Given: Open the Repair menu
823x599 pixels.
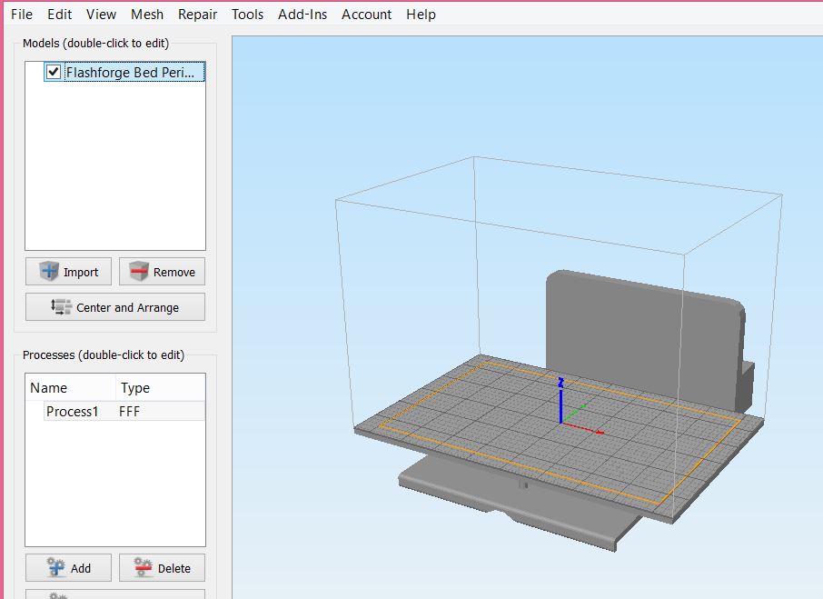Looking at the screenshot, I should click(197, 15).
